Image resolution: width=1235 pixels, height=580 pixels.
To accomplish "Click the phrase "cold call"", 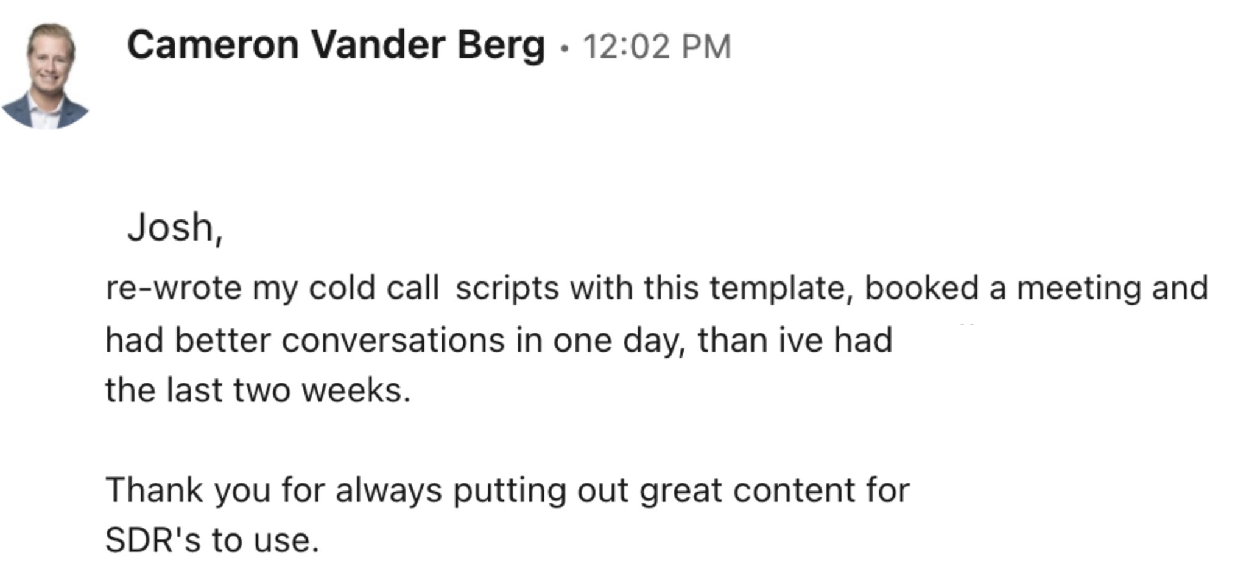I will pyautogui.click(x=374, y=288).
